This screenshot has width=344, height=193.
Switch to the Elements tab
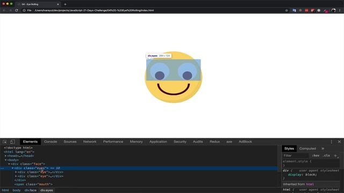[x=30, y=142]
